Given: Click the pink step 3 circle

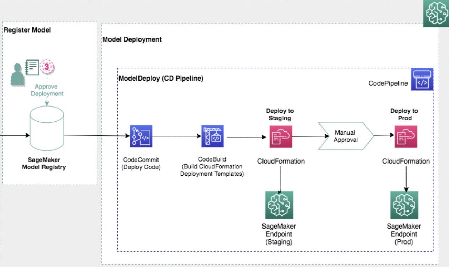Looking at the screenshot, I should [x=47, y=67].
